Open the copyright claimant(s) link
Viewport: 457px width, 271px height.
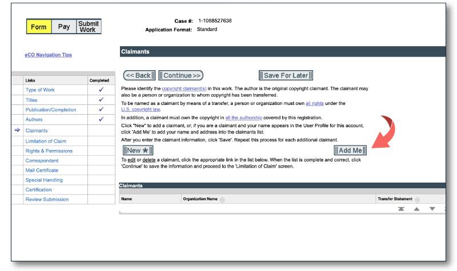[x=183, y=88]
